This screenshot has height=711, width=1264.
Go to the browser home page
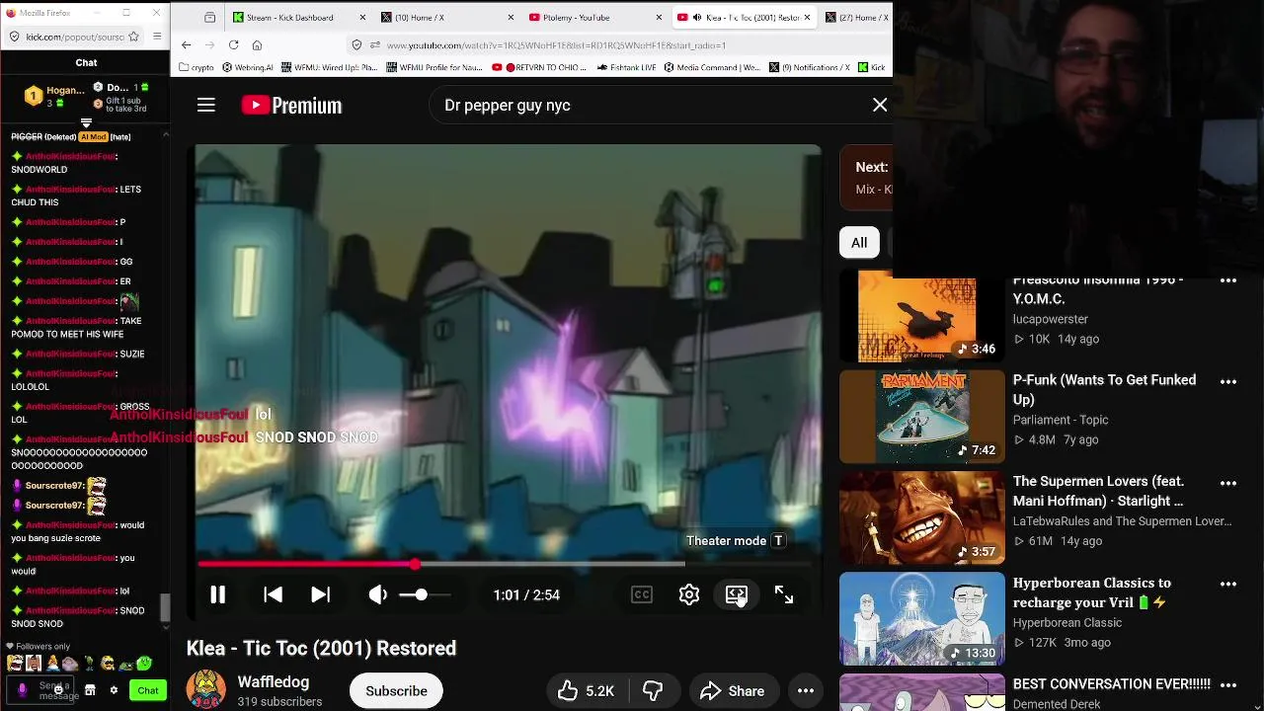pyautogui.click(x=257, y=45)
